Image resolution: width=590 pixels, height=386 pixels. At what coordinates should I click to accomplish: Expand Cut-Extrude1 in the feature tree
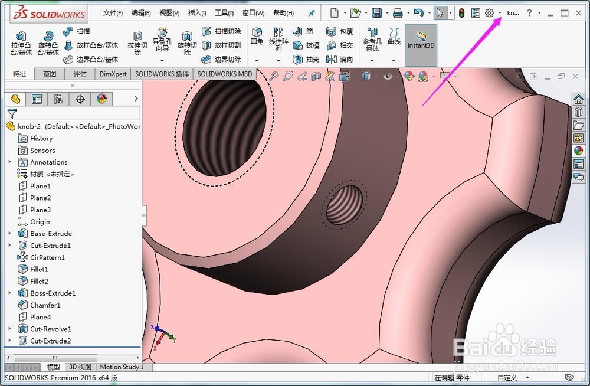click(9, 245)
